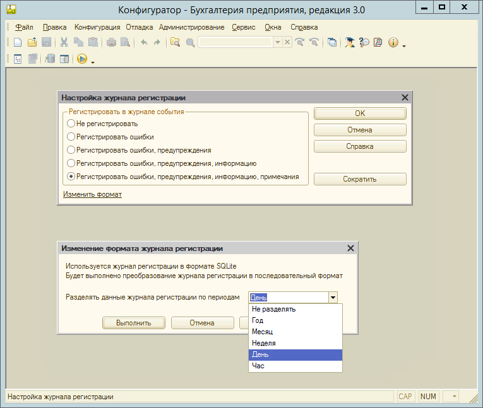The width and height of the screenshot is (483, 408).
Task: Click the help search magnifier icon
Action: pyautogui.click(x=364, y=42)
